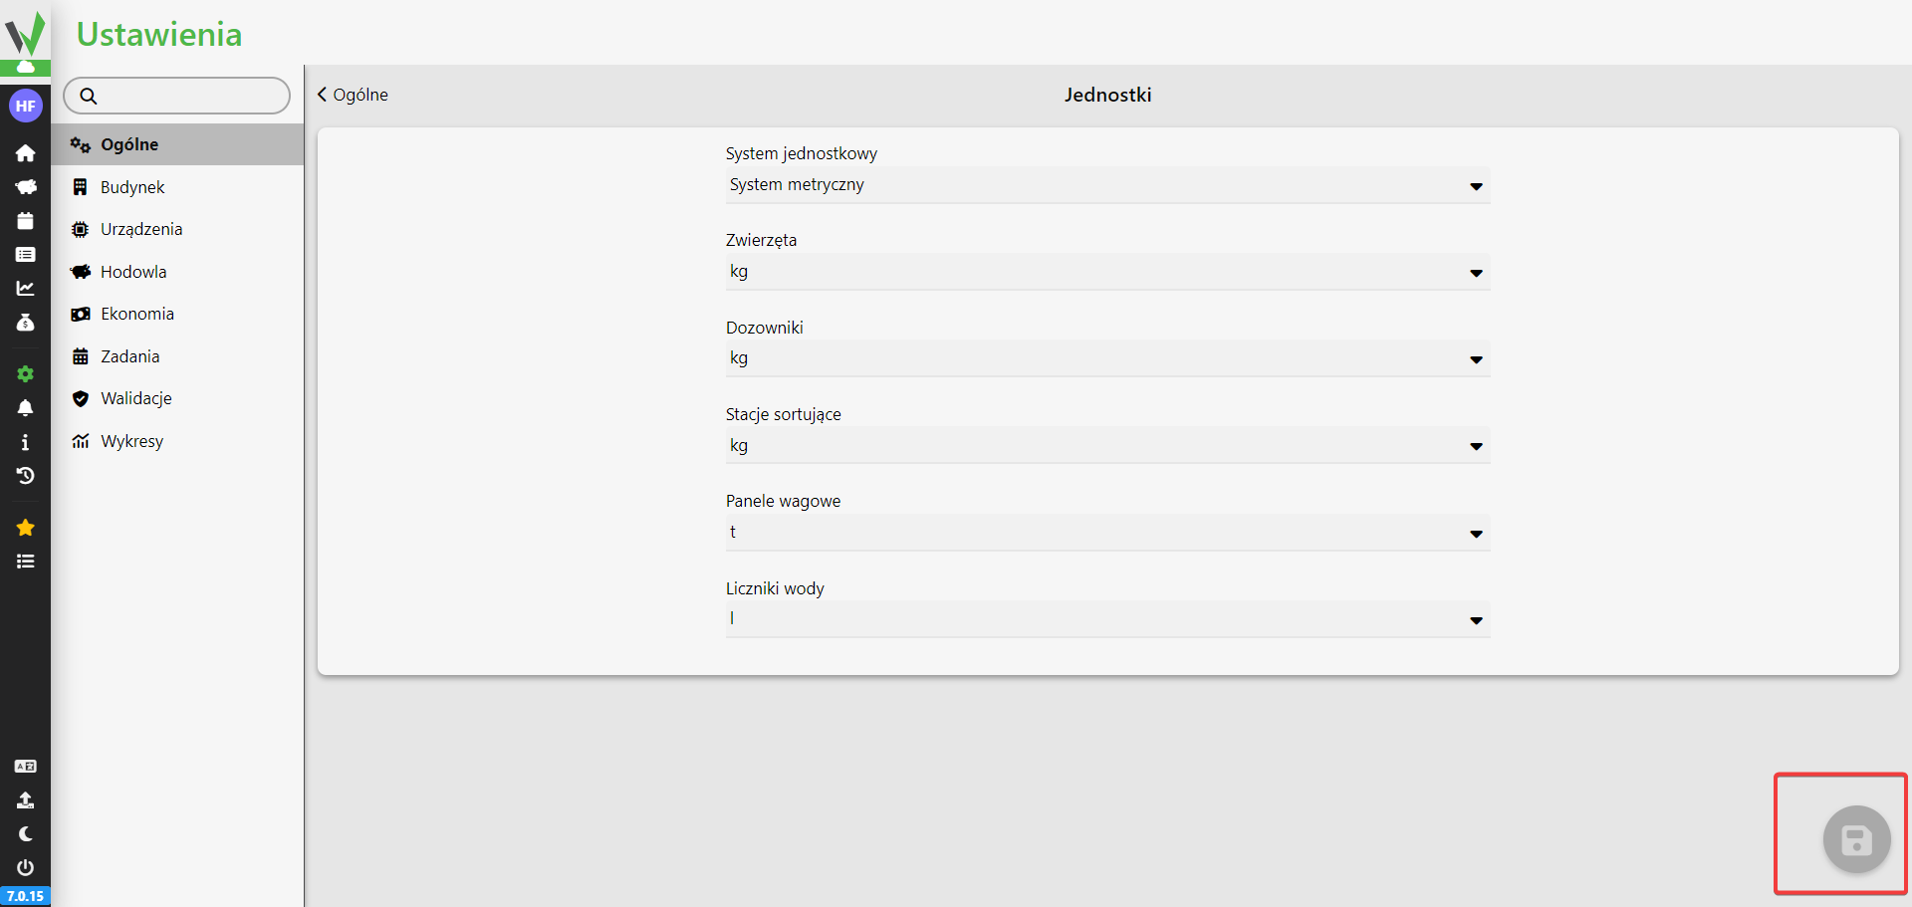Click the power logout icon
The width and height of the screenshot is (1912, 907).
25,868
